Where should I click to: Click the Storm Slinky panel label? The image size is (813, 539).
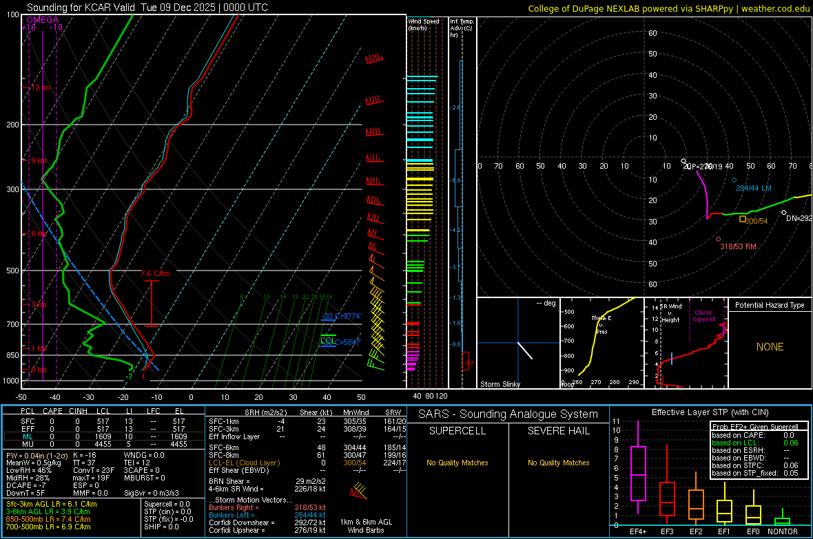pyautogui.click(x=500, y=384)
